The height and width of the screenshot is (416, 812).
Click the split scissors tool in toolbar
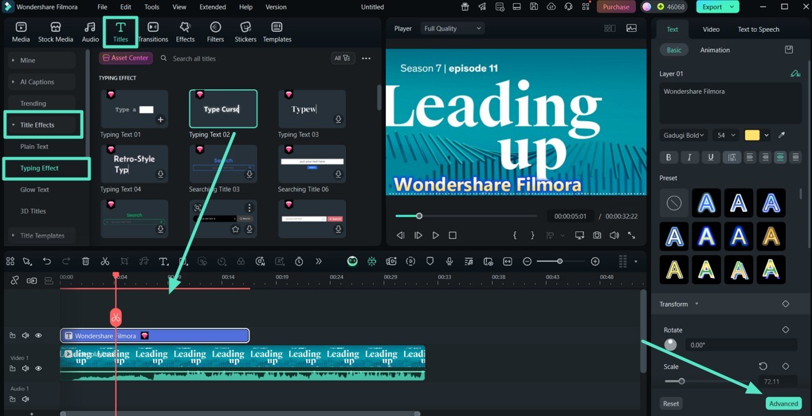(105, 261)
